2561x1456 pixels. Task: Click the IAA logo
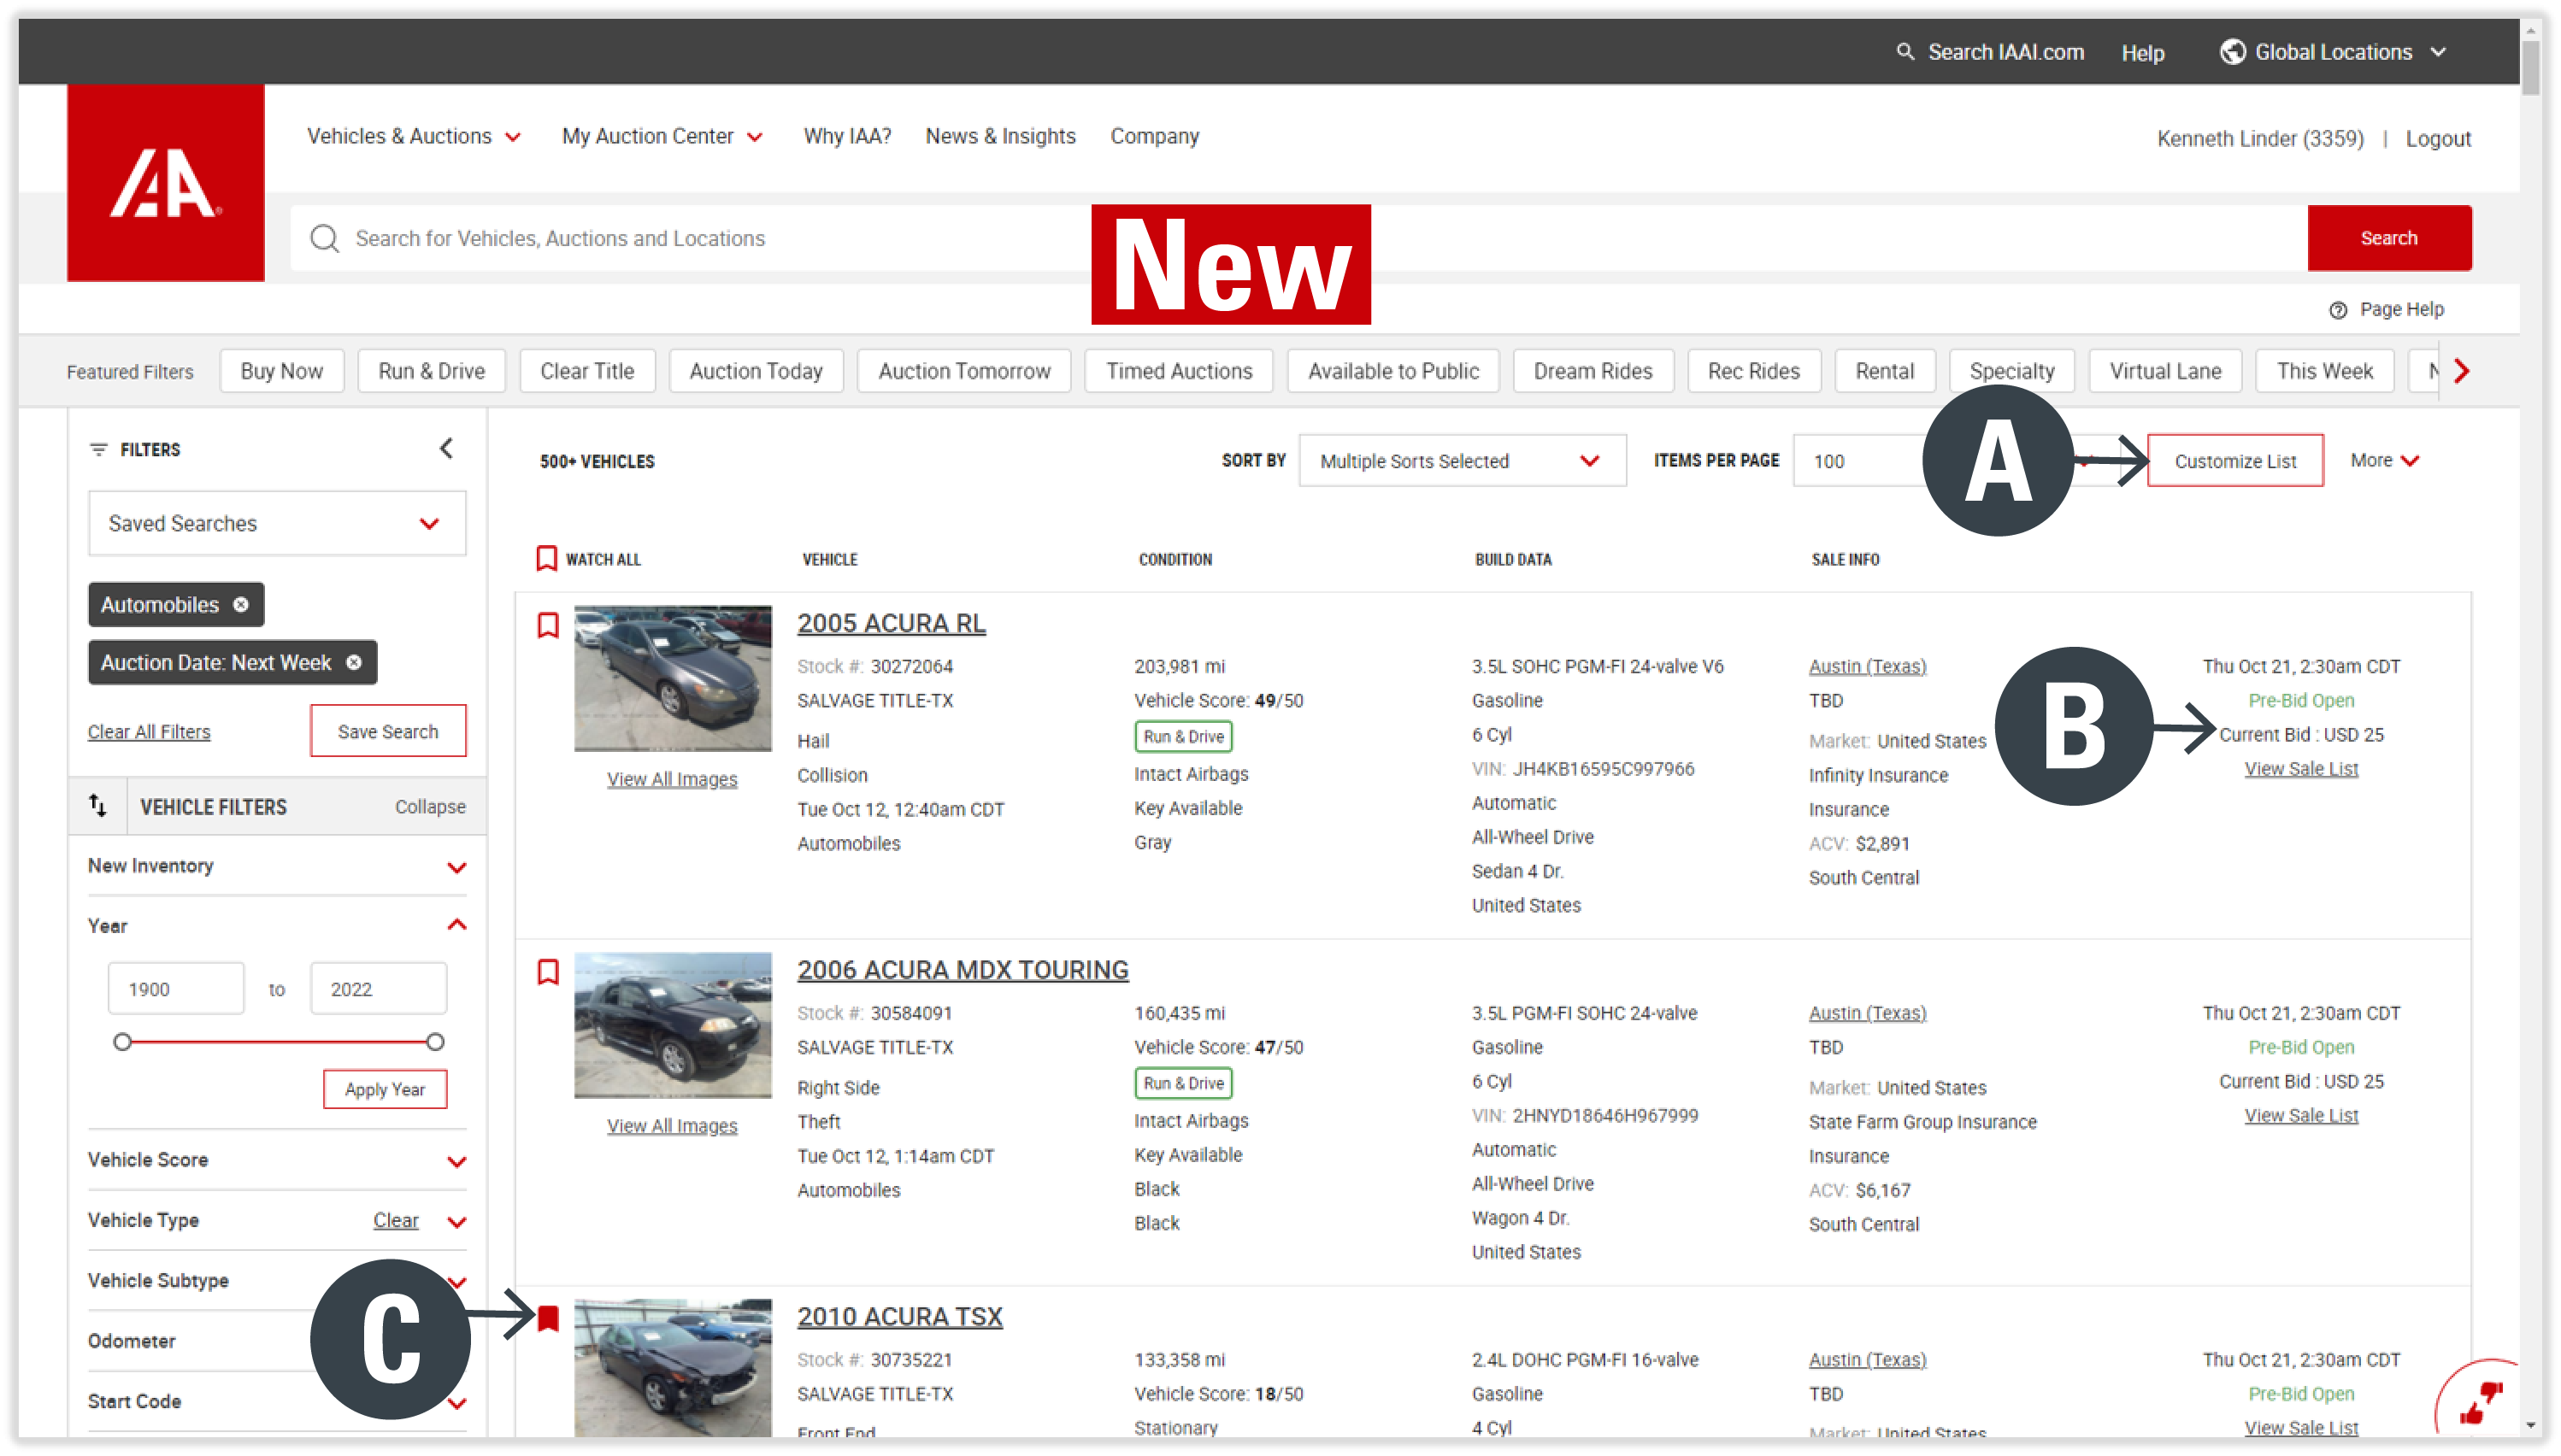point(166,182)
